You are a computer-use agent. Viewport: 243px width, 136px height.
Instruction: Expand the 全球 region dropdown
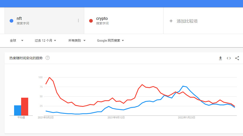tap(17, 40)
